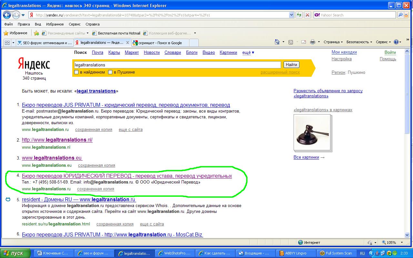Click the privacy/protected mode status icon
Viewport: 413px width, 258px height.
pos(370,243)
